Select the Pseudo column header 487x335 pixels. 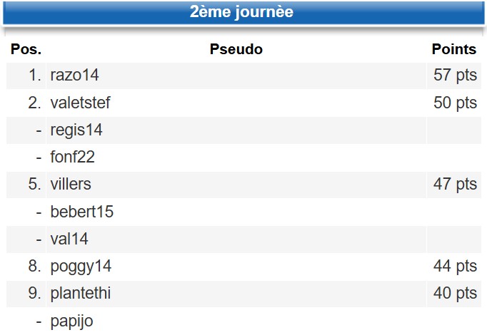[x=236, y=49]
